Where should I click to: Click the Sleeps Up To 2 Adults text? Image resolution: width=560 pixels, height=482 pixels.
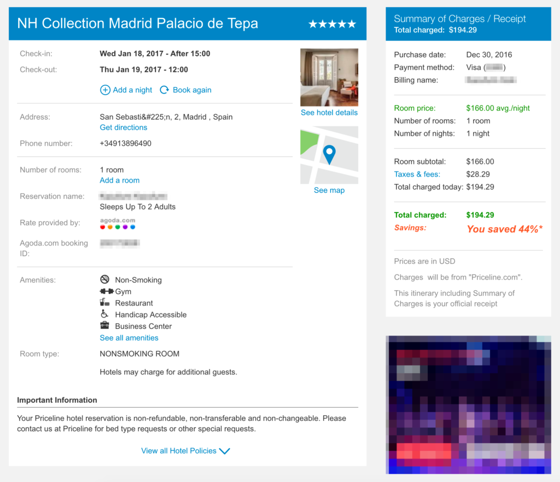137,207
